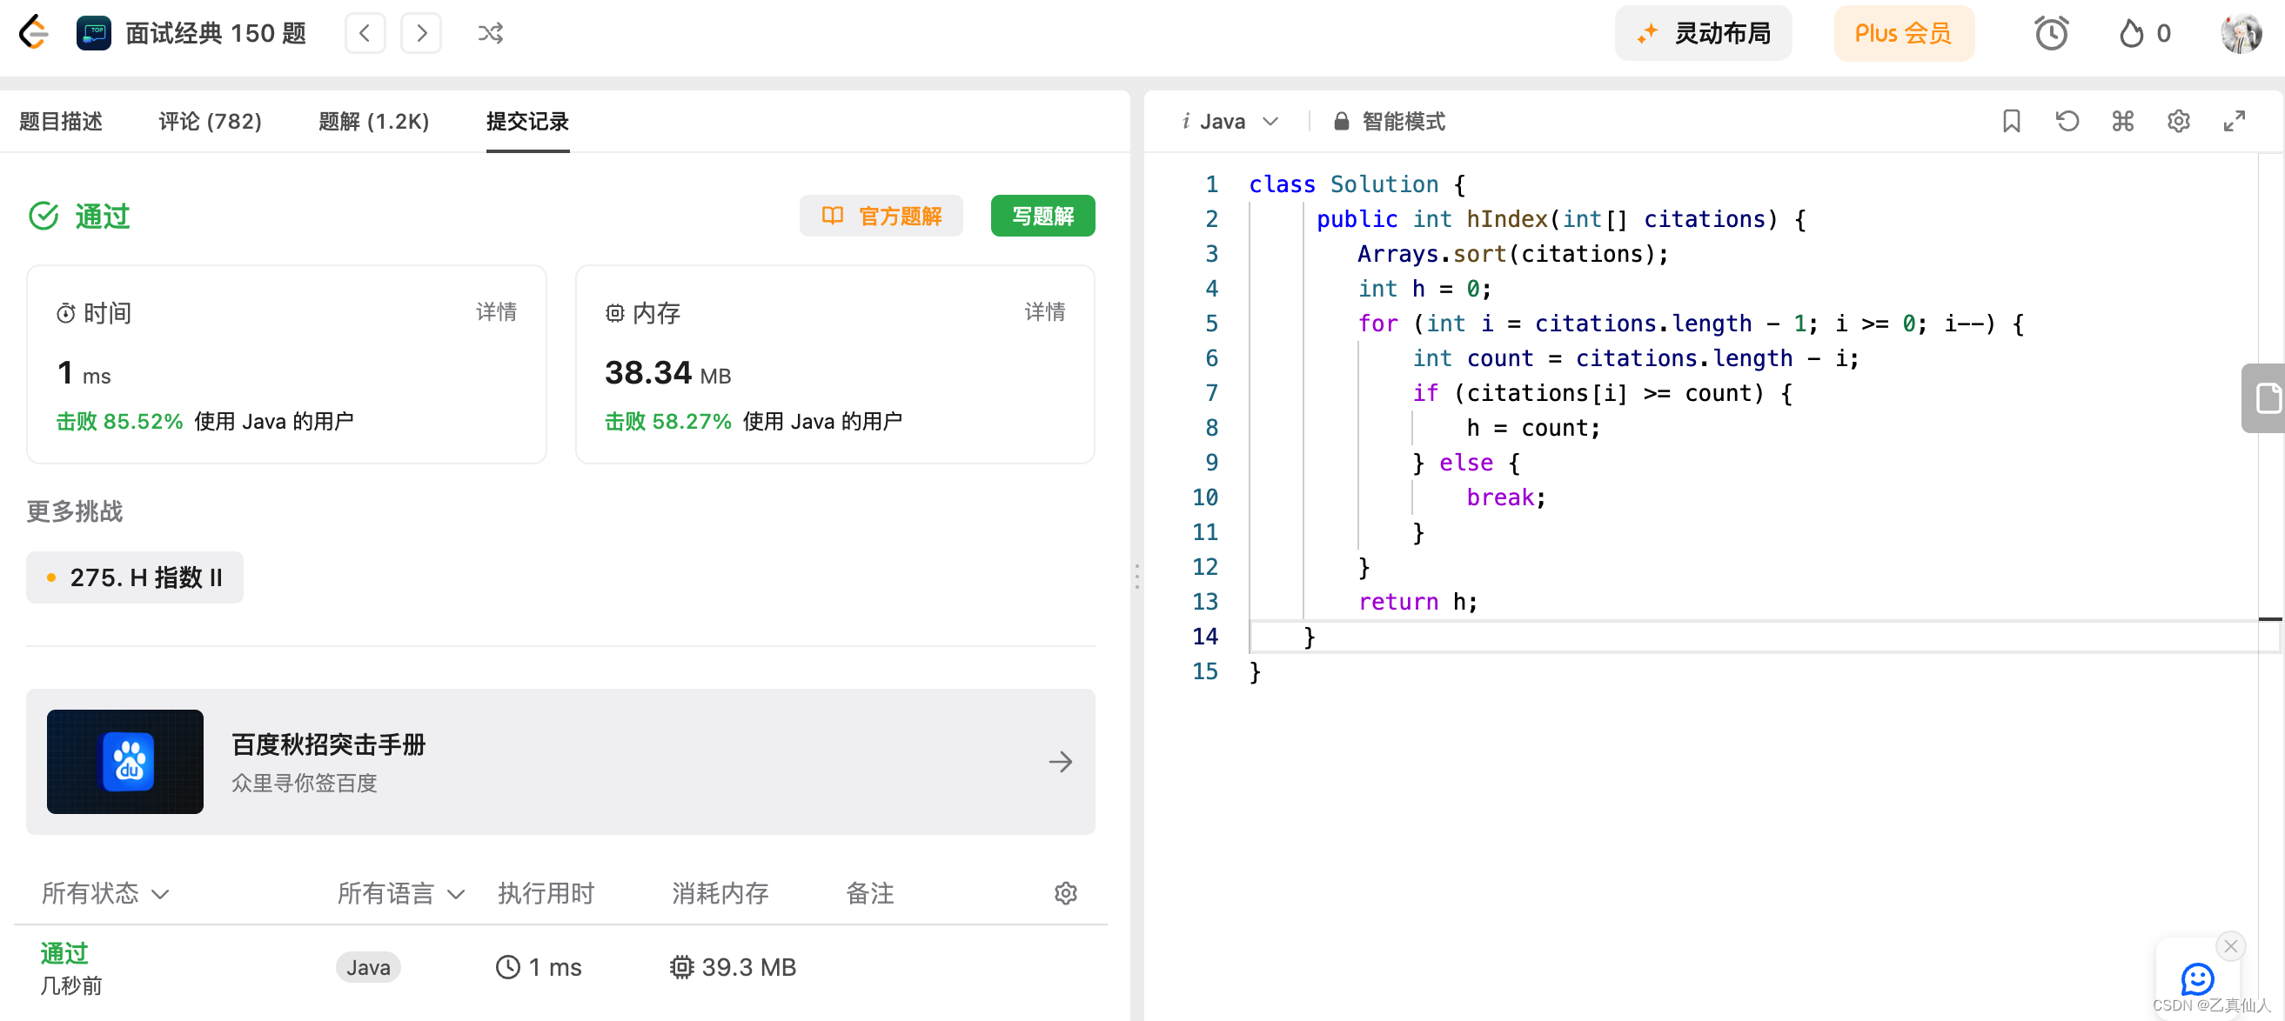Viewport: 2285px width, 1021px height.
Task: Open editor keyboard shortcuts icon
Action: (2123, 122)
